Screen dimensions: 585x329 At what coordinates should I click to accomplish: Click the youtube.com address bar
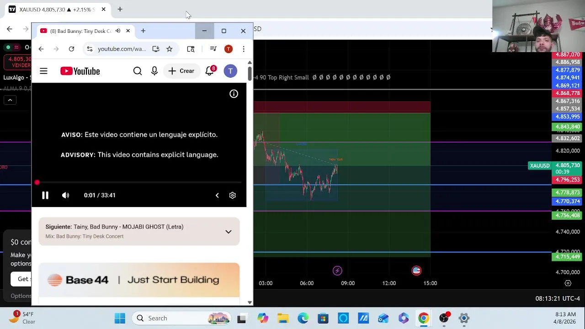pyautogui.click(x=122, y=49)
